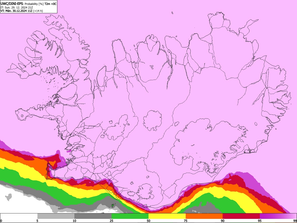Click the legend label '0'
This screenshot has height=223, width=297.
pyautogui.click(x=1, y=221)
